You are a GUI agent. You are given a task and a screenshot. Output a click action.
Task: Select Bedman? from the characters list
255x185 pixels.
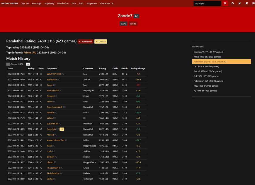[x=208, y=52]
